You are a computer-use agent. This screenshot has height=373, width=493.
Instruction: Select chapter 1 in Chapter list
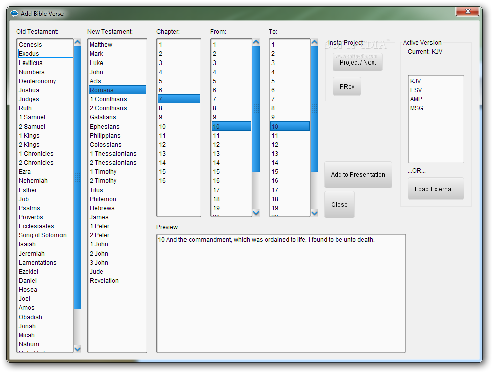178,45
